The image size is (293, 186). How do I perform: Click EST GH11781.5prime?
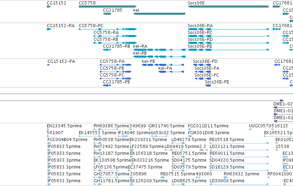coord(112,181)
